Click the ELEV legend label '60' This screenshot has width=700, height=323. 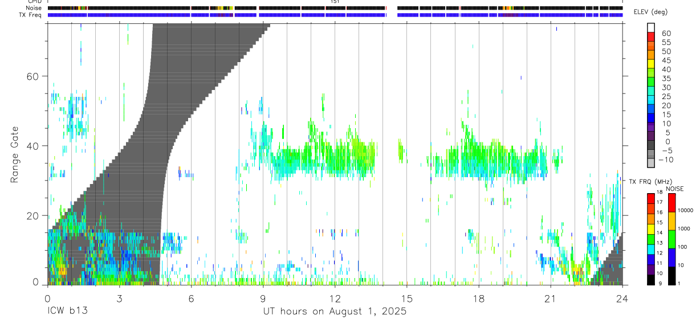pos(666,32)
